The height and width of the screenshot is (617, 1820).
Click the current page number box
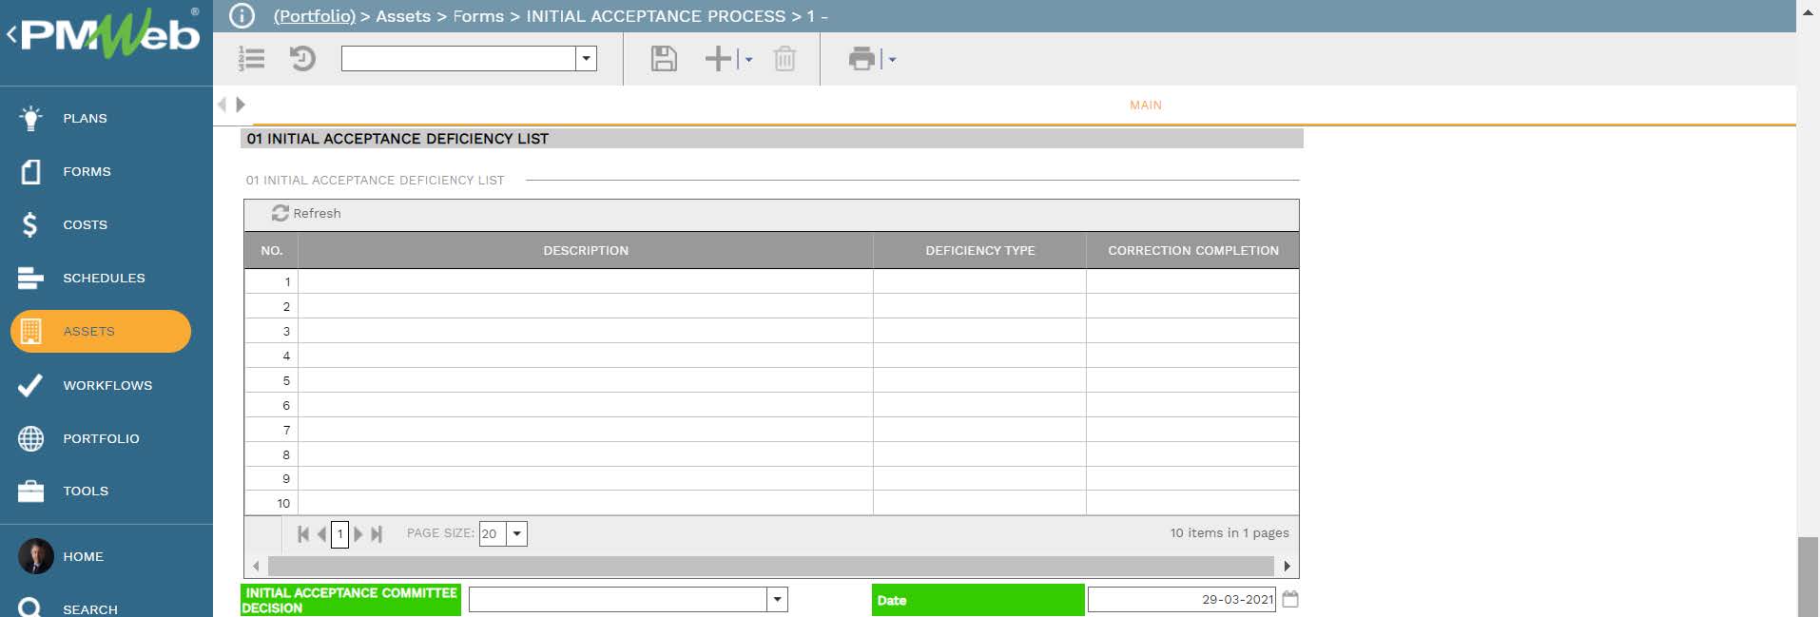tap(339, 534)
